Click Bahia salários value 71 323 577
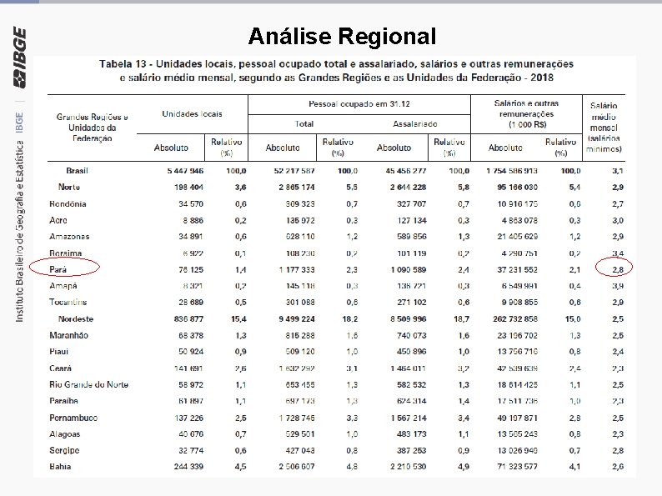This screenshot has height=496, width=662. (x=517, y=467)
